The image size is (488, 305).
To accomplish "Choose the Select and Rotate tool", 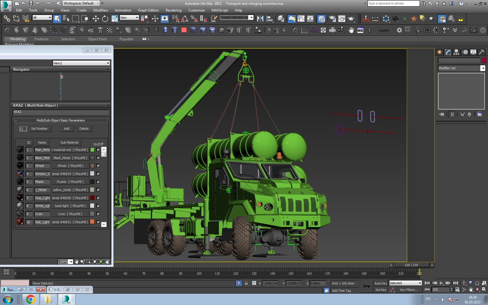I will click(105, 19).
